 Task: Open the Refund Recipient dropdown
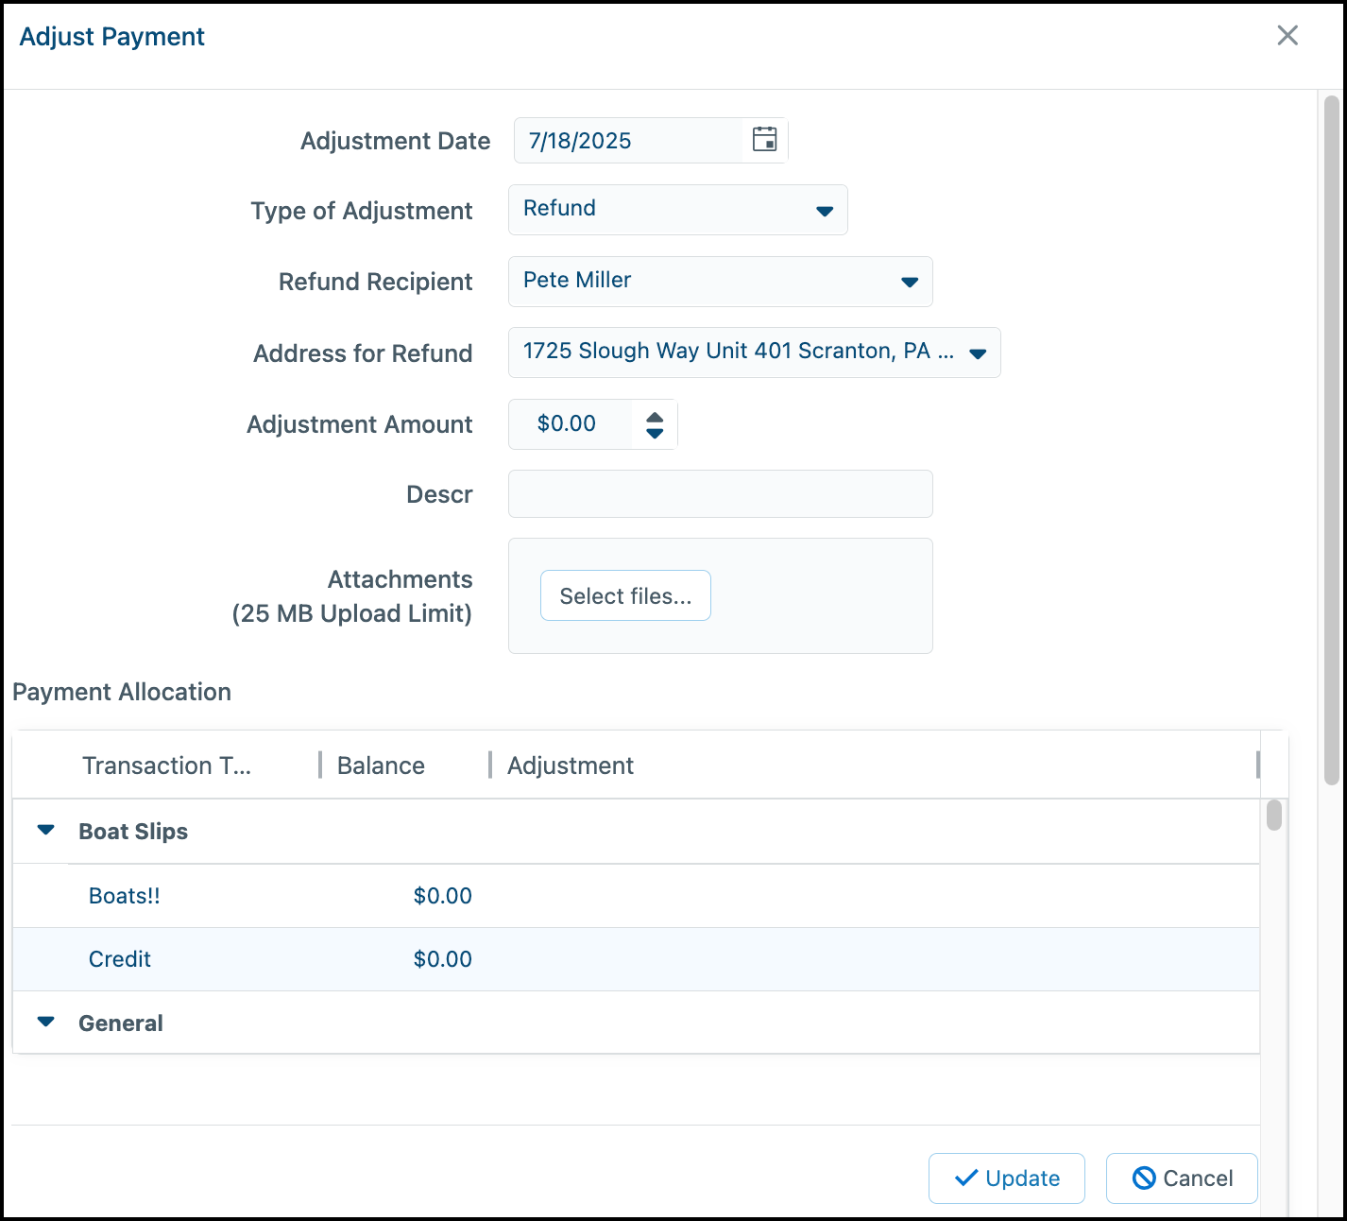tap(908, 282)
